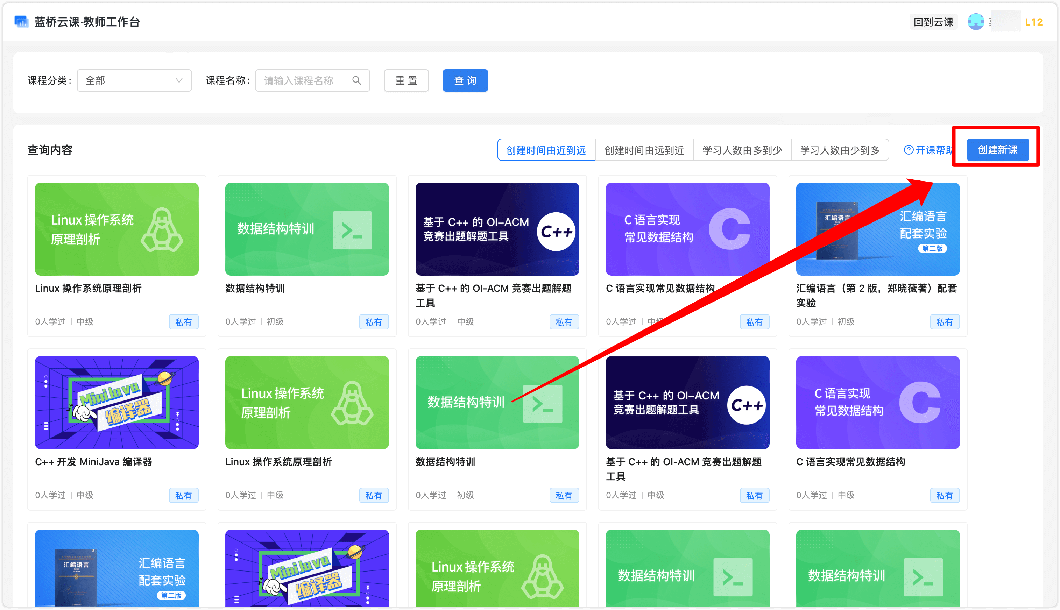Click the 重置 button
This screenshot has width=1060, height=610.
pos(406,80)
